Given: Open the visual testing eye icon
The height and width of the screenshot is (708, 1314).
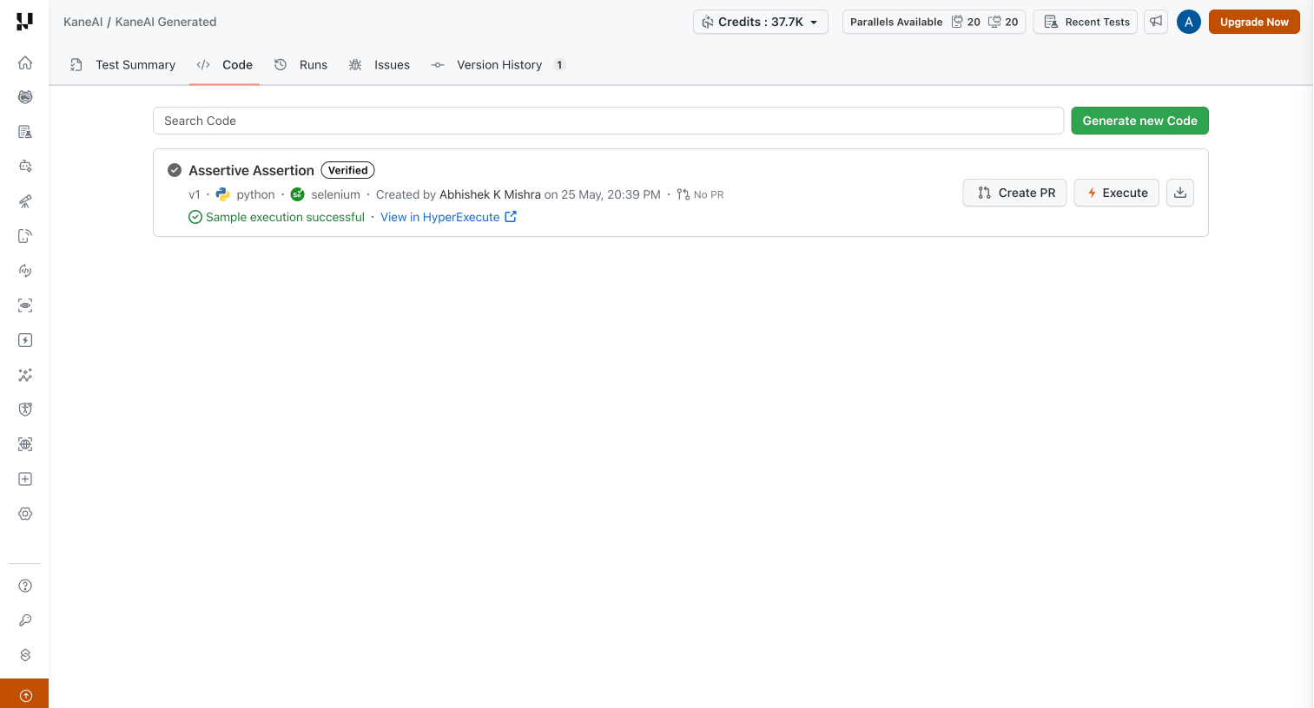Looking at the screenshot, I should tap(25, 305).
